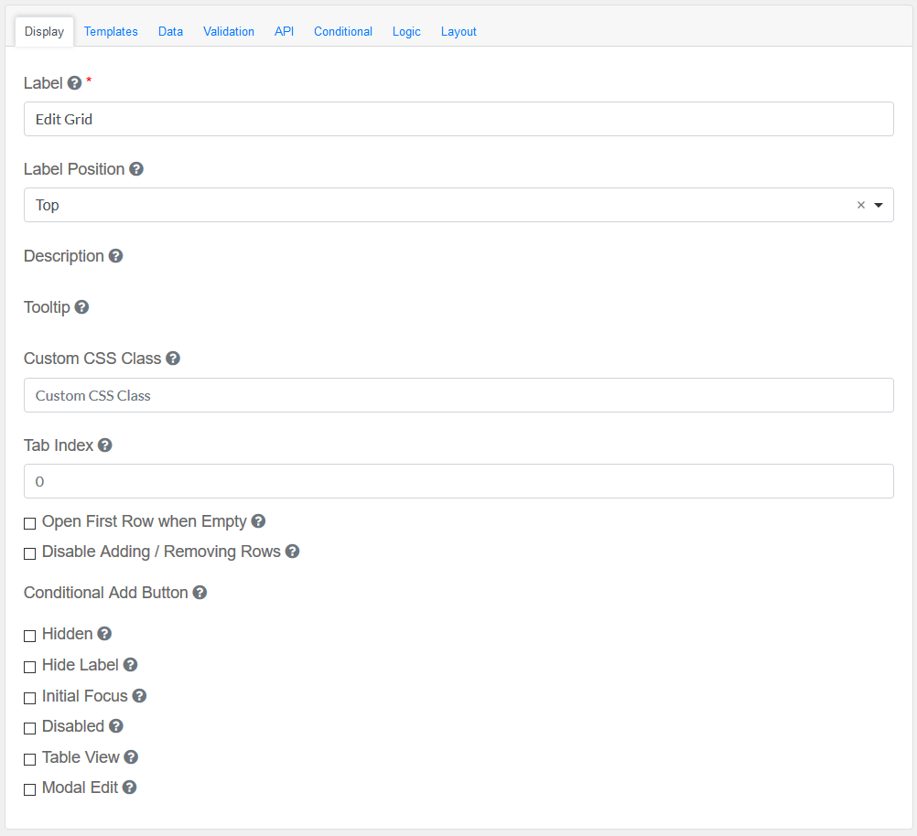Check the Disable Adding / Removing Rows box
Image resolution: width=917 pixels, height=836 pixels.
coord(30,553)
